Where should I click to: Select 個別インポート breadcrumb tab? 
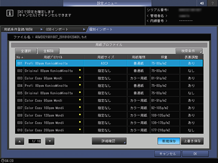101,29
